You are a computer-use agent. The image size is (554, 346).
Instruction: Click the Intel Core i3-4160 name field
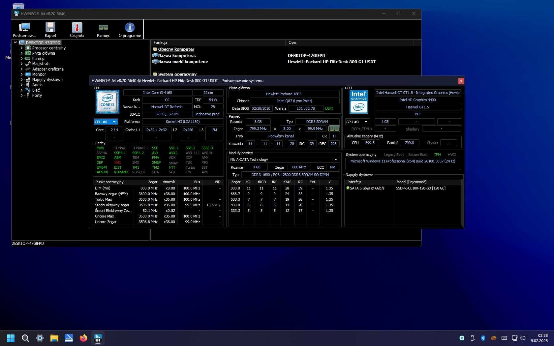pyautogui.click(x=157, y=93)
